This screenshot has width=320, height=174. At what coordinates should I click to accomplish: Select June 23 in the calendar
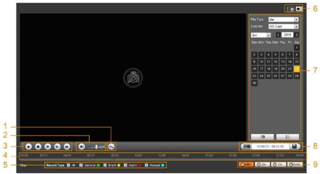click(x=254, y=76)
